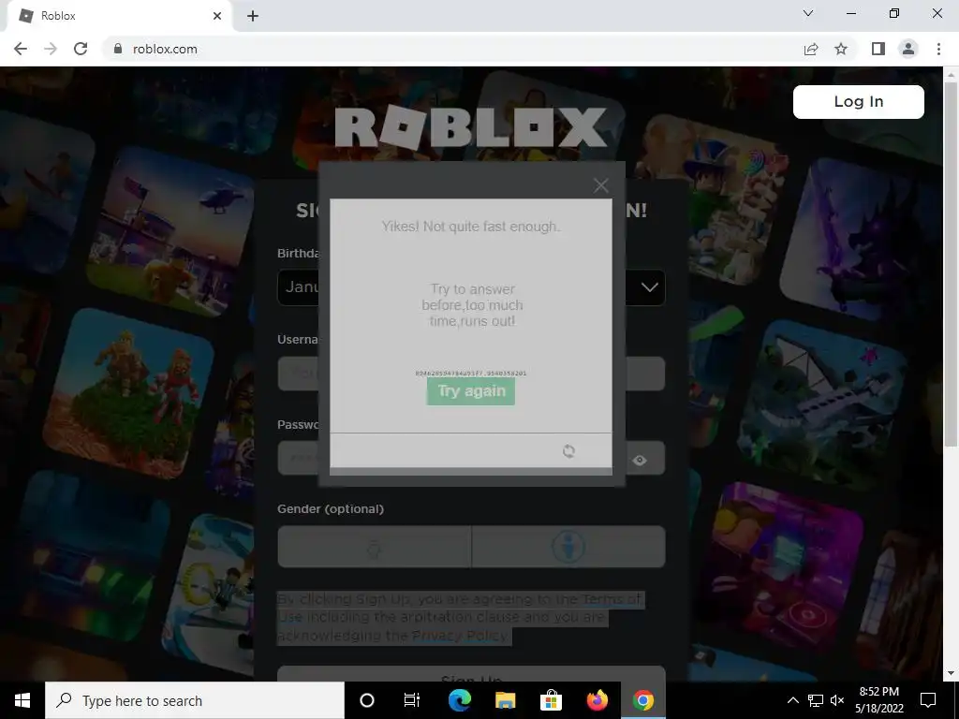The height and width of the screenshot is (719, 959).
Task: Close the Roblox tab
Action: [217, 16]
